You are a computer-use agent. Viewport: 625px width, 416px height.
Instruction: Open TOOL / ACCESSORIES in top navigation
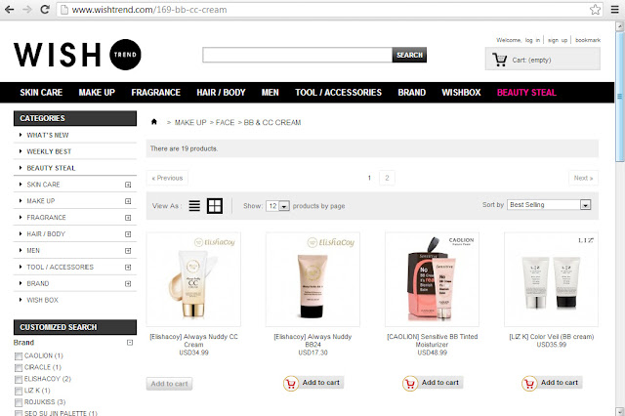pos(339,93)
